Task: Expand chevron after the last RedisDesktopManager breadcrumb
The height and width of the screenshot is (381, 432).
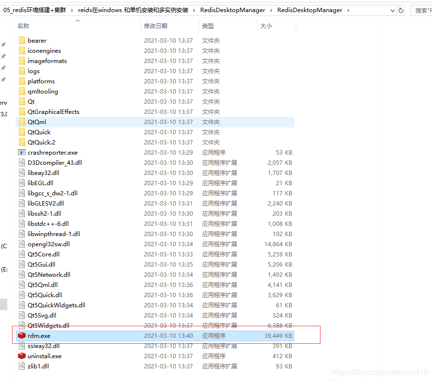Action: click(349, 11)
